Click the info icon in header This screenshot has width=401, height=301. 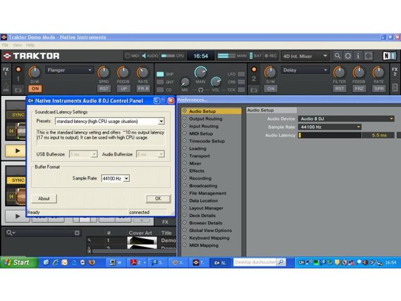358,56
